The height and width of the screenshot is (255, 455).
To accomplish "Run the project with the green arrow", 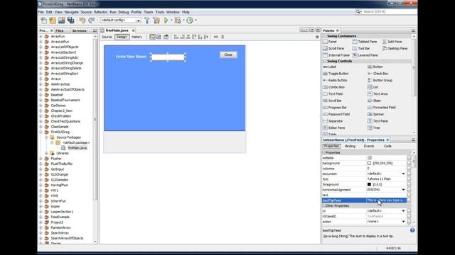I will tap(166, 21).
